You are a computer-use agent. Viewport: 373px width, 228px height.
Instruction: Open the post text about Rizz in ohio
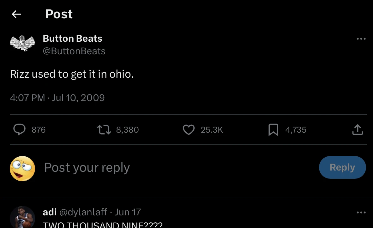72,74
